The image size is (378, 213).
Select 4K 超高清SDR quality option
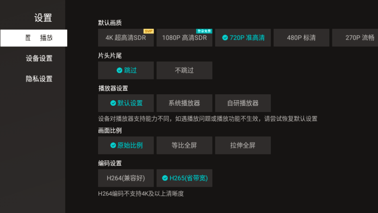click(x=126, y=38)
